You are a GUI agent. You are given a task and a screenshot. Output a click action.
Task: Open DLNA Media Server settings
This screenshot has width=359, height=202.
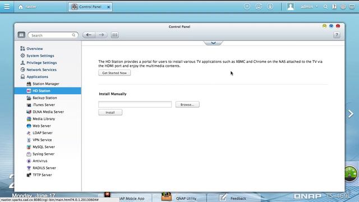[x=48, y=112]
